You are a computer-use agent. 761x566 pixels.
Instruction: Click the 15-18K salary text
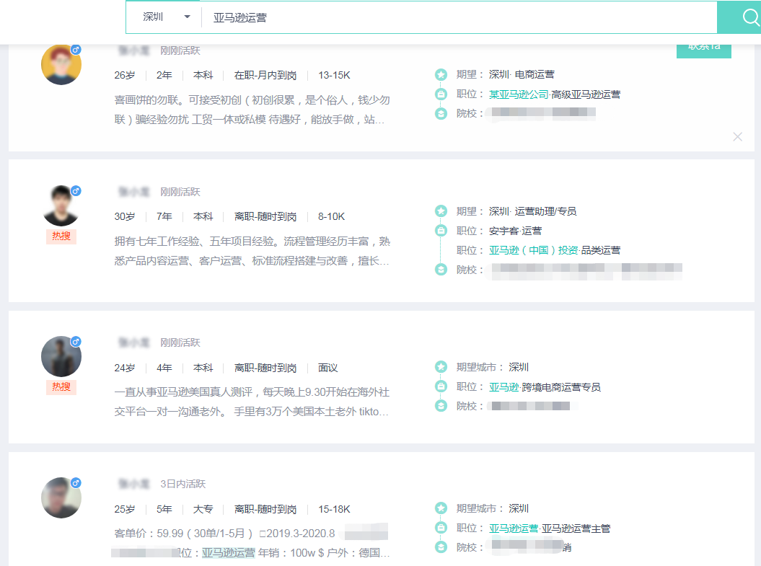click(334, 509)
